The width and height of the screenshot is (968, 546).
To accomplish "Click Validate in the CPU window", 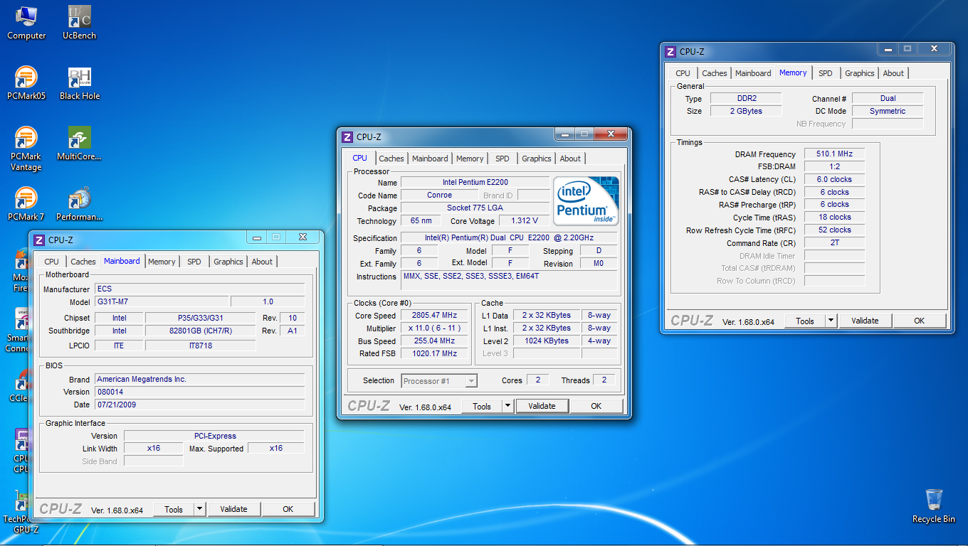I will [542, 406].
